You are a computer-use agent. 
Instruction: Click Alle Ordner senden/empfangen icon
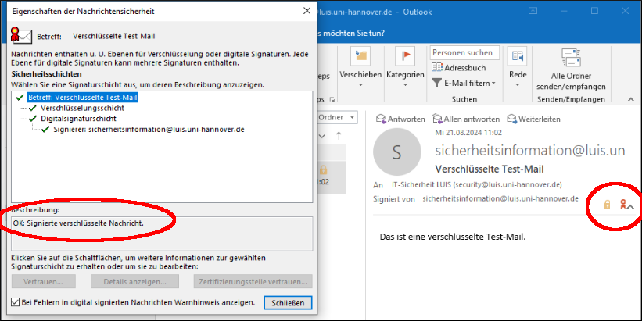(571, 57)
